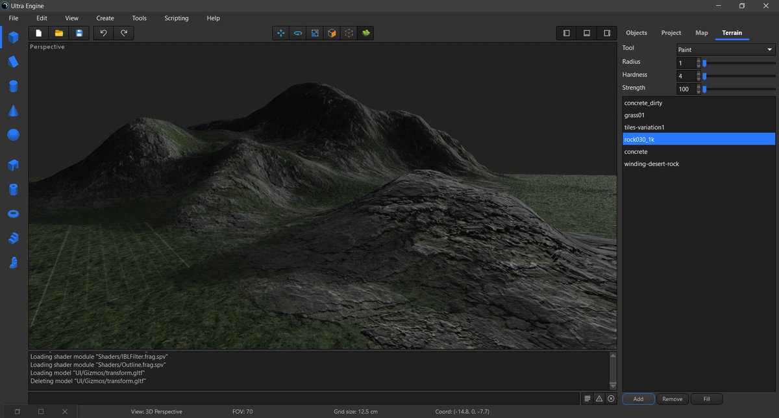Select the cone primitive tool

tap(13, 110)
